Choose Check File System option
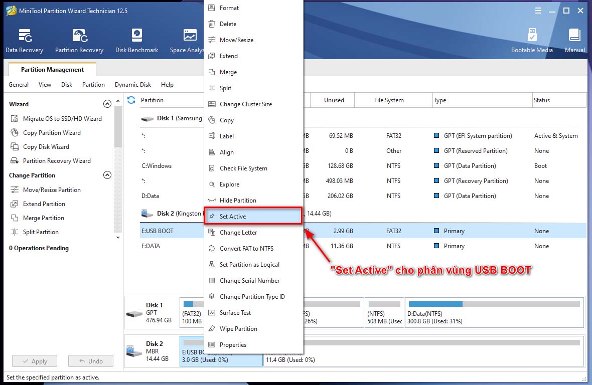The width and height of the screenshot is (592, 385). (x=254, y=168)
